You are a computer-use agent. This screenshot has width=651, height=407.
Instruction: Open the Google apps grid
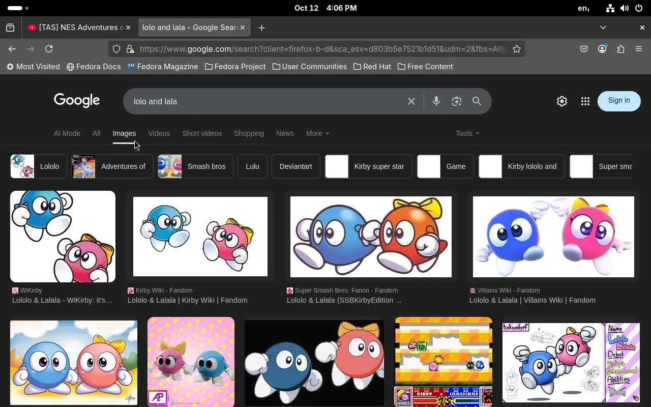[585, 101]
